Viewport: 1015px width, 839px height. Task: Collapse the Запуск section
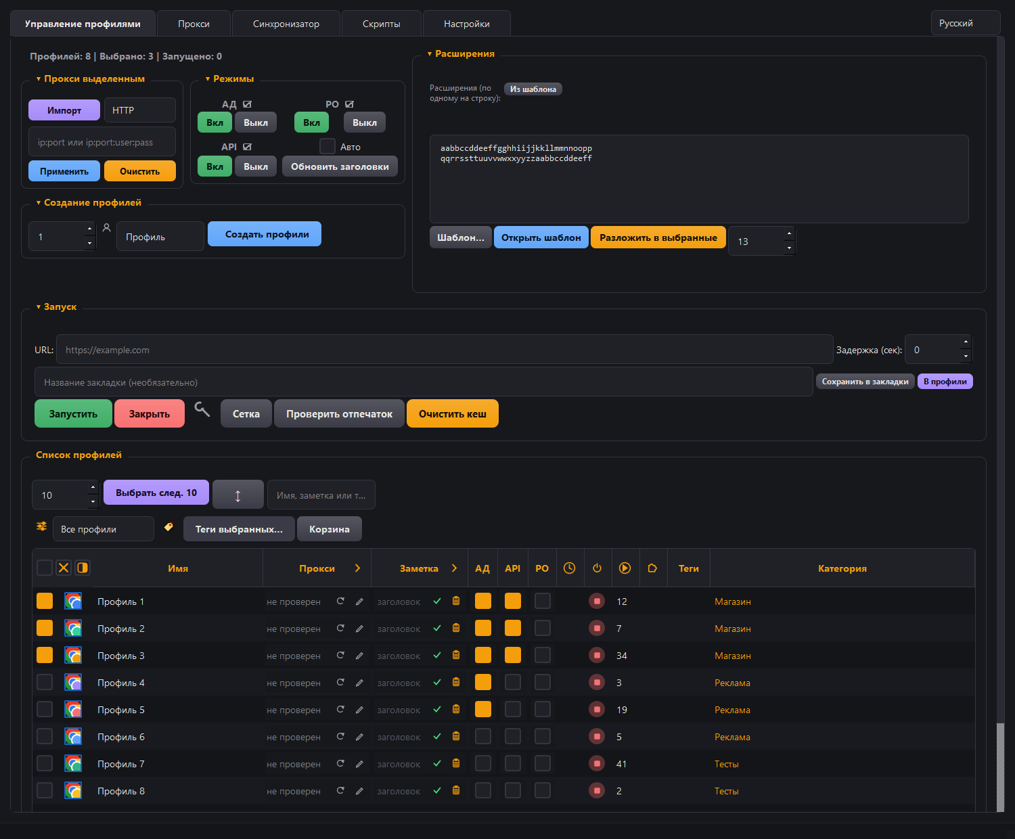click(x=39, y=307)
